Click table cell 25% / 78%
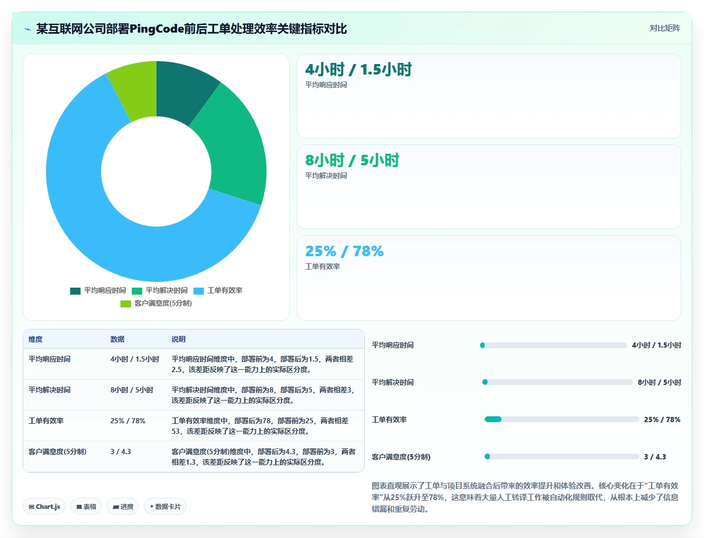 click(128, 420)
